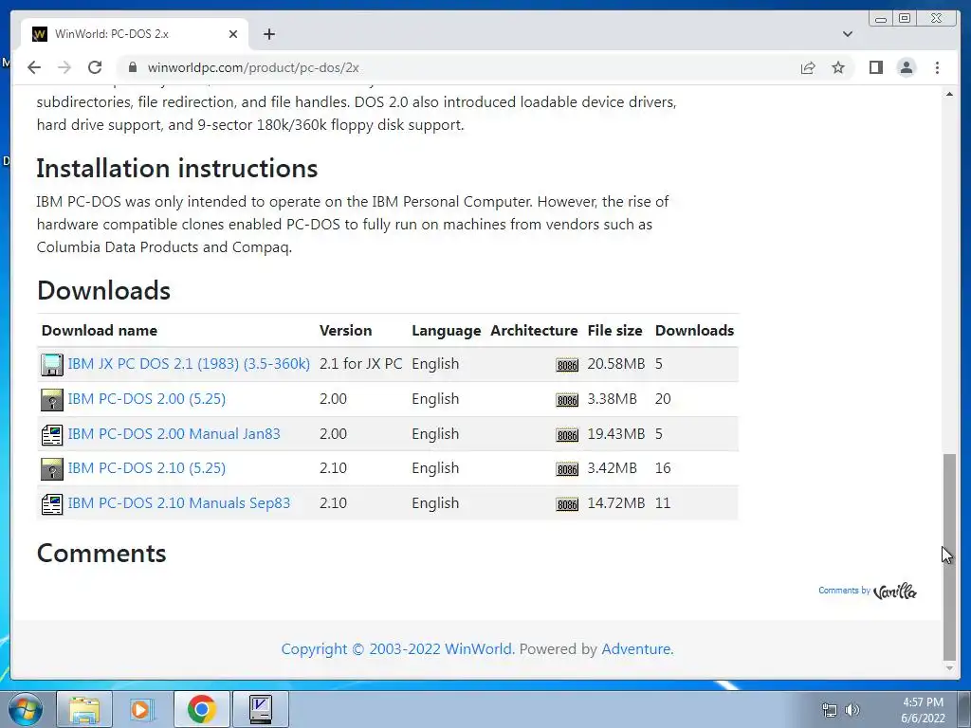Click the network tray icon
The width and height of the screenshot is (971, 728).
click(x=829, y=710)
